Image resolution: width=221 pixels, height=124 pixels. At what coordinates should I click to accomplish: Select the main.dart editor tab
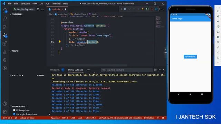[x=58, y=9]
